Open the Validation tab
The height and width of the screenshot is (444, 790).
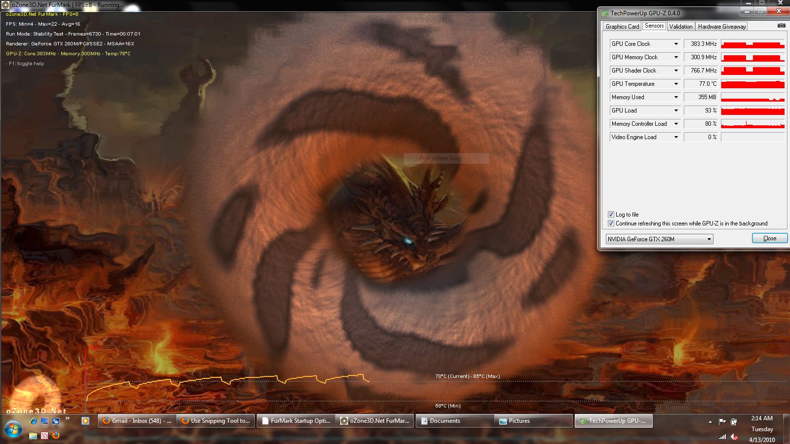[681, 27]
